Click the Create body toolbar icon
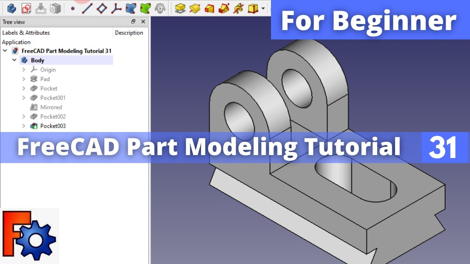 pos(12,8)
